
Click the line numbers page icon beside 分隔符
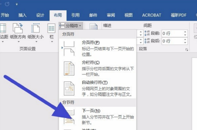pos(93,27)
